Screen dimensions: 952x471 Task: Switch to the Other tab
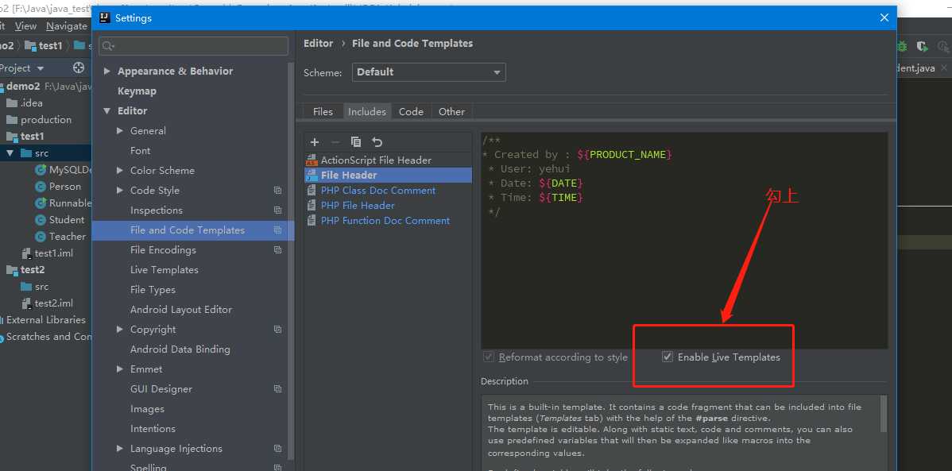pos(451,112)
